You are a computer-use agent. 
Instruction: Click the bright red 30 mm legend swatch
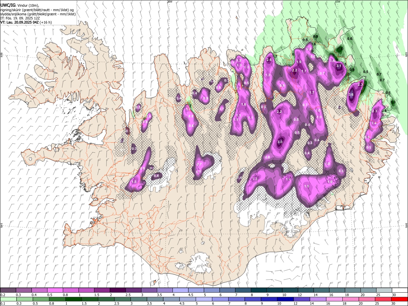click(x=399, y=299)
